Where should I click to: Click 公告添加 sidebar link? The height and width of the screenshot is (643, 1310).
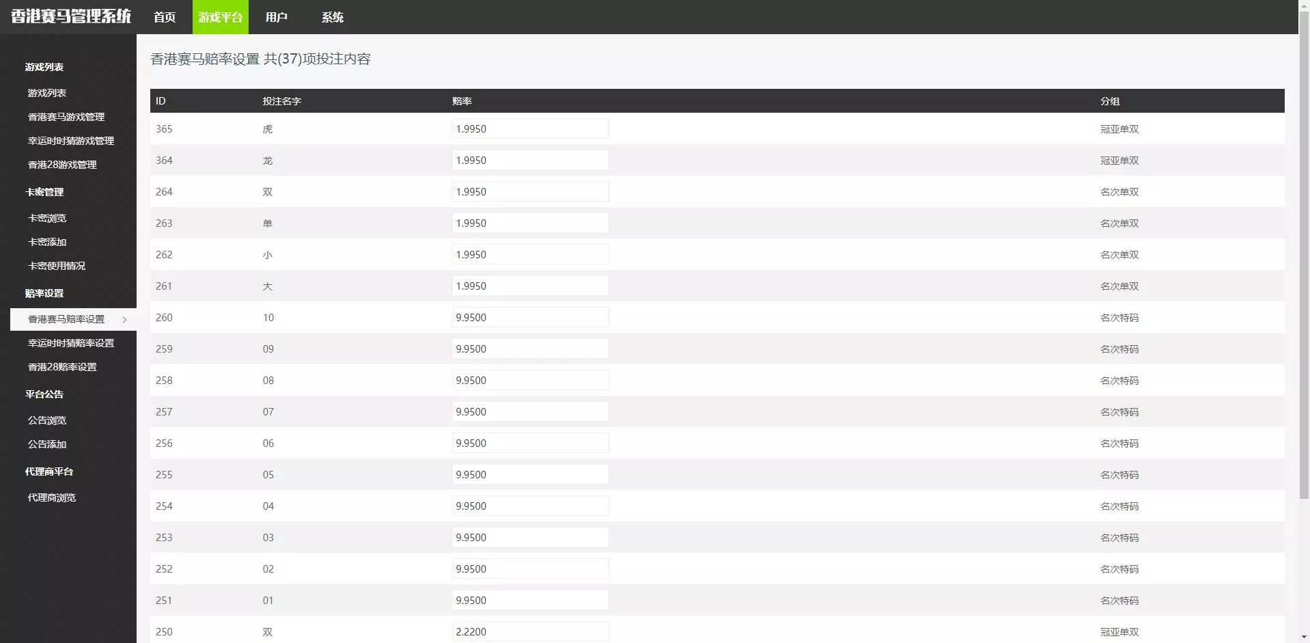[47, 444]
